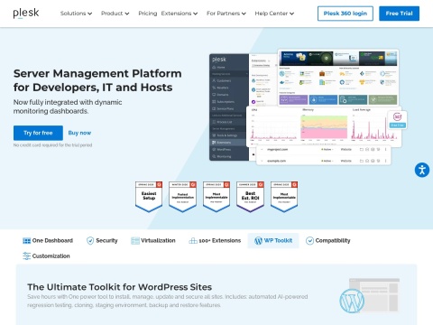Screen dimensions: 433x325
Task: Click the Security shield icon
Action: pos(90,241)
